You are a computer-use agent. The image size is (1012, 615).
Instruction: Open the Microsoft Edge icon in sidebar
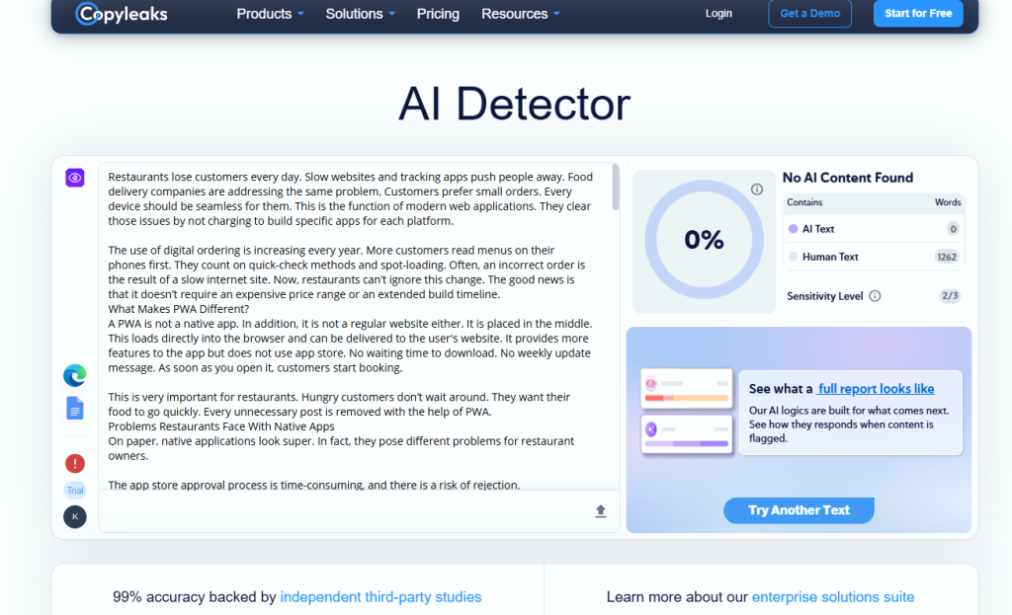pos(75,375)
